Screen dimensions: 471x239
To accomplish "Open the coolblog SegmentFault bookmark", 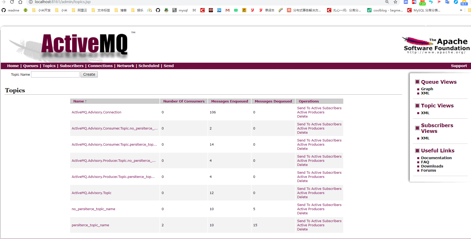I will click(385, 10).
